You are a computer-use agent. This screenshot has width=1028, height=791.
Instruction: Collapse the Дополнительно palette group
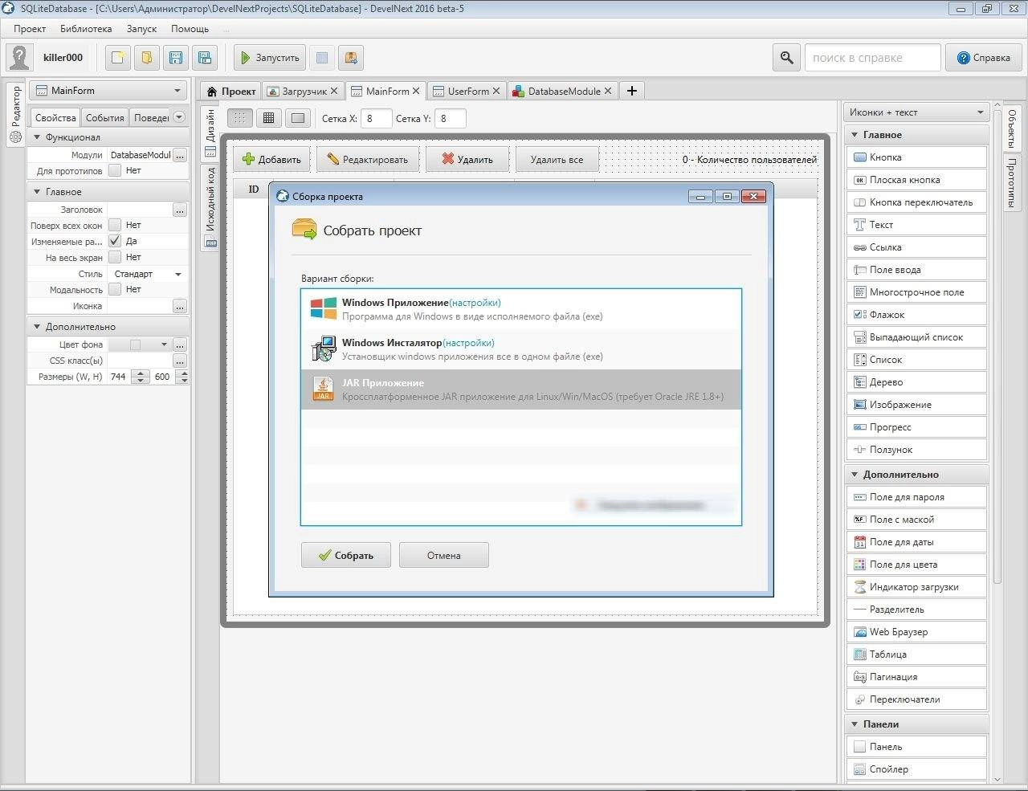click(855, 475)
